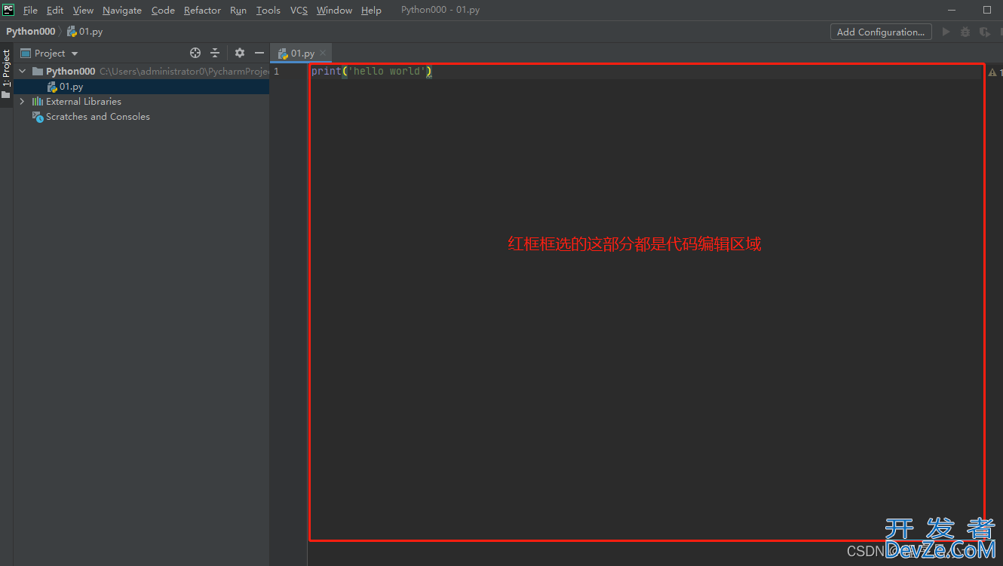
Task: Expand External Libraries node
Action: click(22, 101)
